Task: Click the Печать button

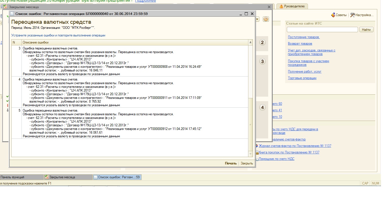Action: click(x=231, y=163)
